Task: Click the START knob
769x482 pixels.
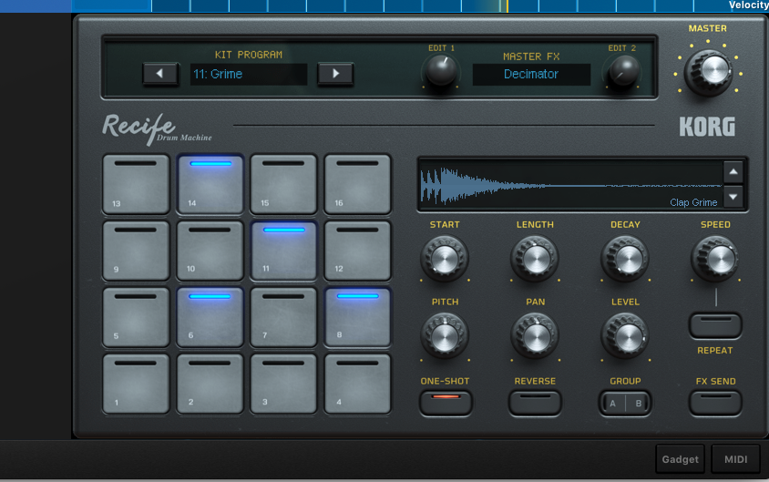Action: click(x=445, y=259)
